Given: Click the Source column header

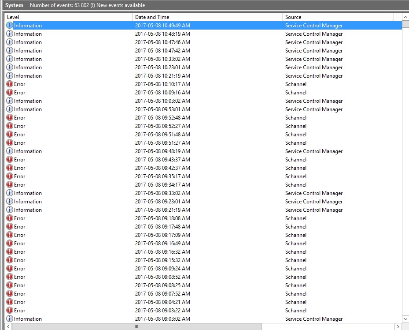Looking at the screenshot, I should point(338,17).
